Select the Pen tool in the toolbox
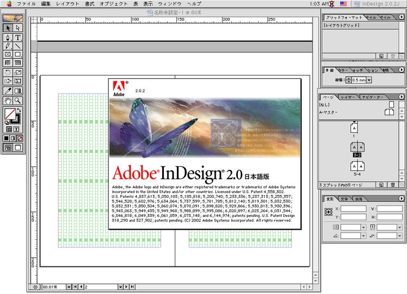This screenshot has height=294, width=407. pos(8,37)
